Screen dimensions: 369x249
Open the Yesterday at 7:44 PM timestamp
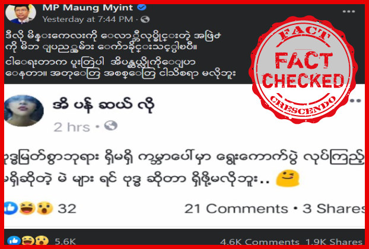(88, 20)
